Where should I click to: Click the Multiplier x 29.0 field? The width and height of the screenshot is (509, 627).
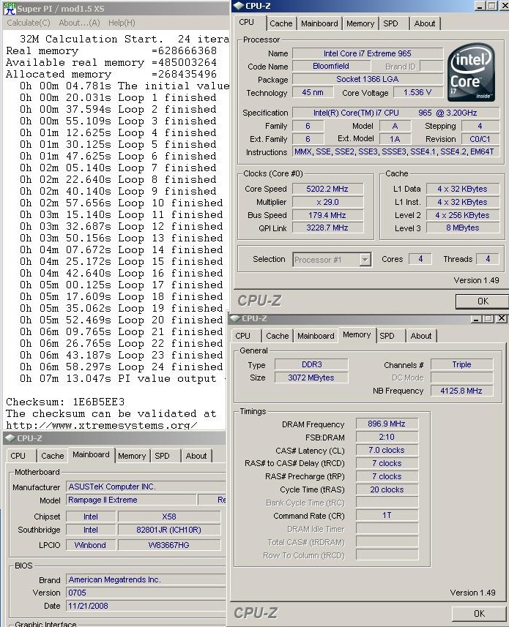pyautogui.click(x=327, y=202)
